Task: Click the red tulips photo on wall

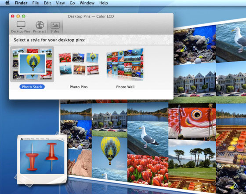Action: [148, 170]
